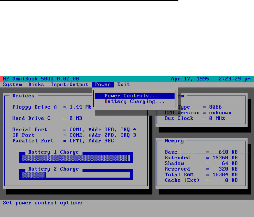Screen dimensions: 254x217
Task: Click the Battery 1 Charge bar
Action: (x=76, y=158)
